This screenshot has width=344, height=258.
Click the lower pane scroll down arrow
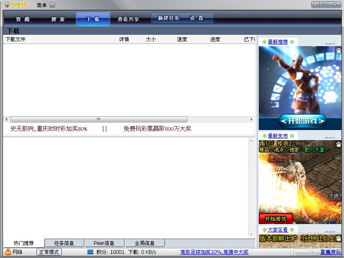click(252, 235)
